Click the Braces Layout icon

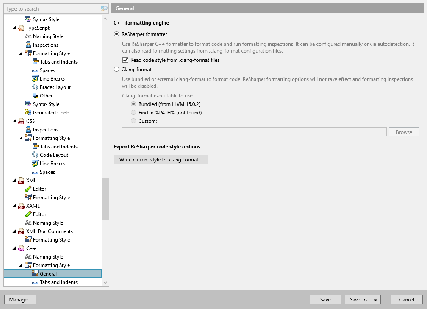35,87
